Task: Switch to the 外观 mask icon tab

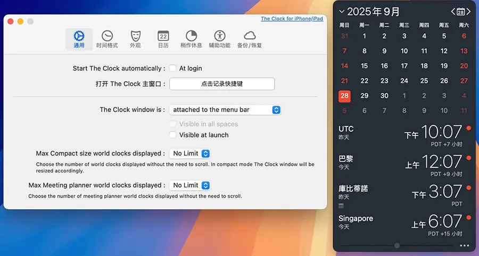Action: click(135, 39)
